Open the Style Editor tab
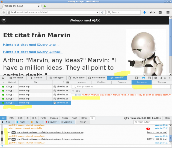This screenshot has height=148, width=172. [76, 78]
